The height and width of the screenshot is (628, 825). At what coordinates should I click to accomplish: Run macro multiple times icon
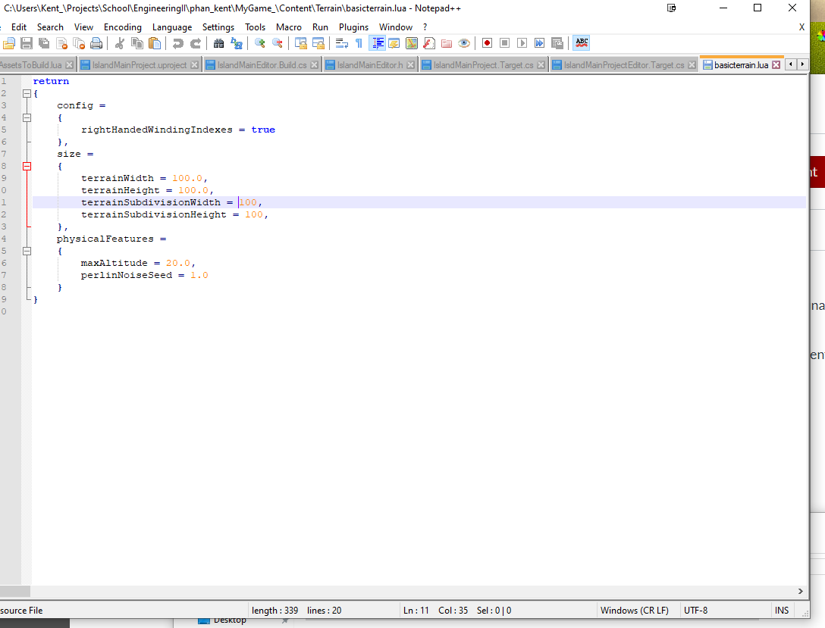coord(539,43)
